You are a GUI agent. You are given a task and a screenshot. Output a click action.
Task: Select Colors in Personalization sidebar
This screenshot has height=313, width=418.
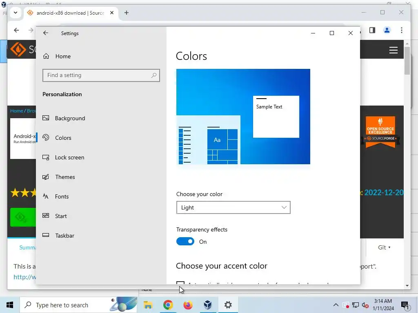[63, 138]
